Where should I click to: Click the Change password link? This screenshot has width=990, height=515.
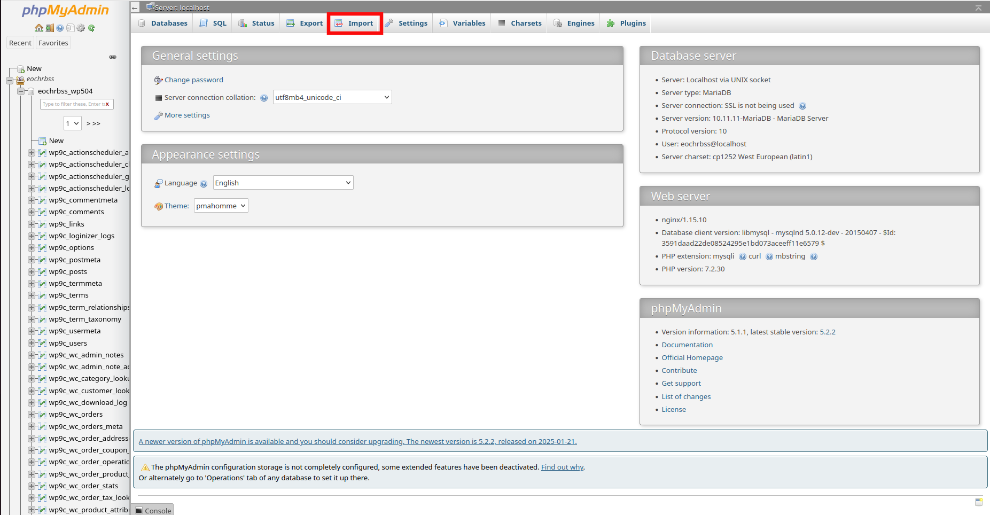[194, 80]
